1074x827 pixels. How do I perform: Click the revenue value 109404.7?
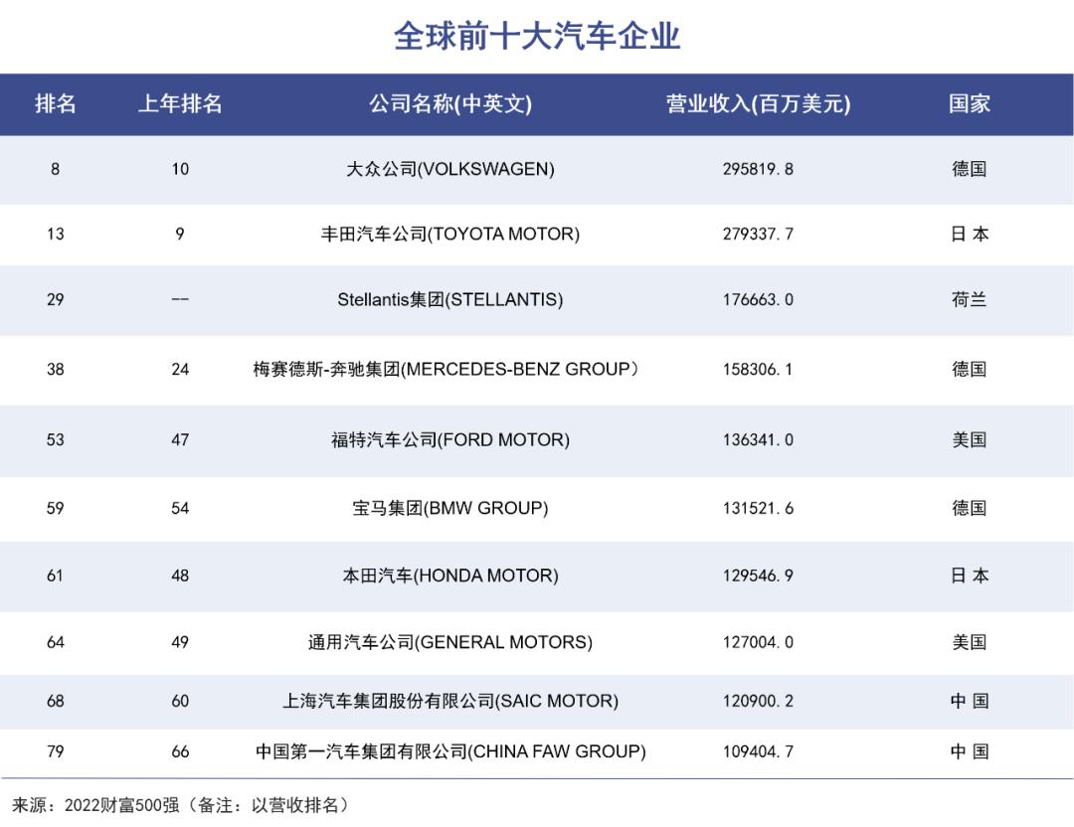coord(758,751)
